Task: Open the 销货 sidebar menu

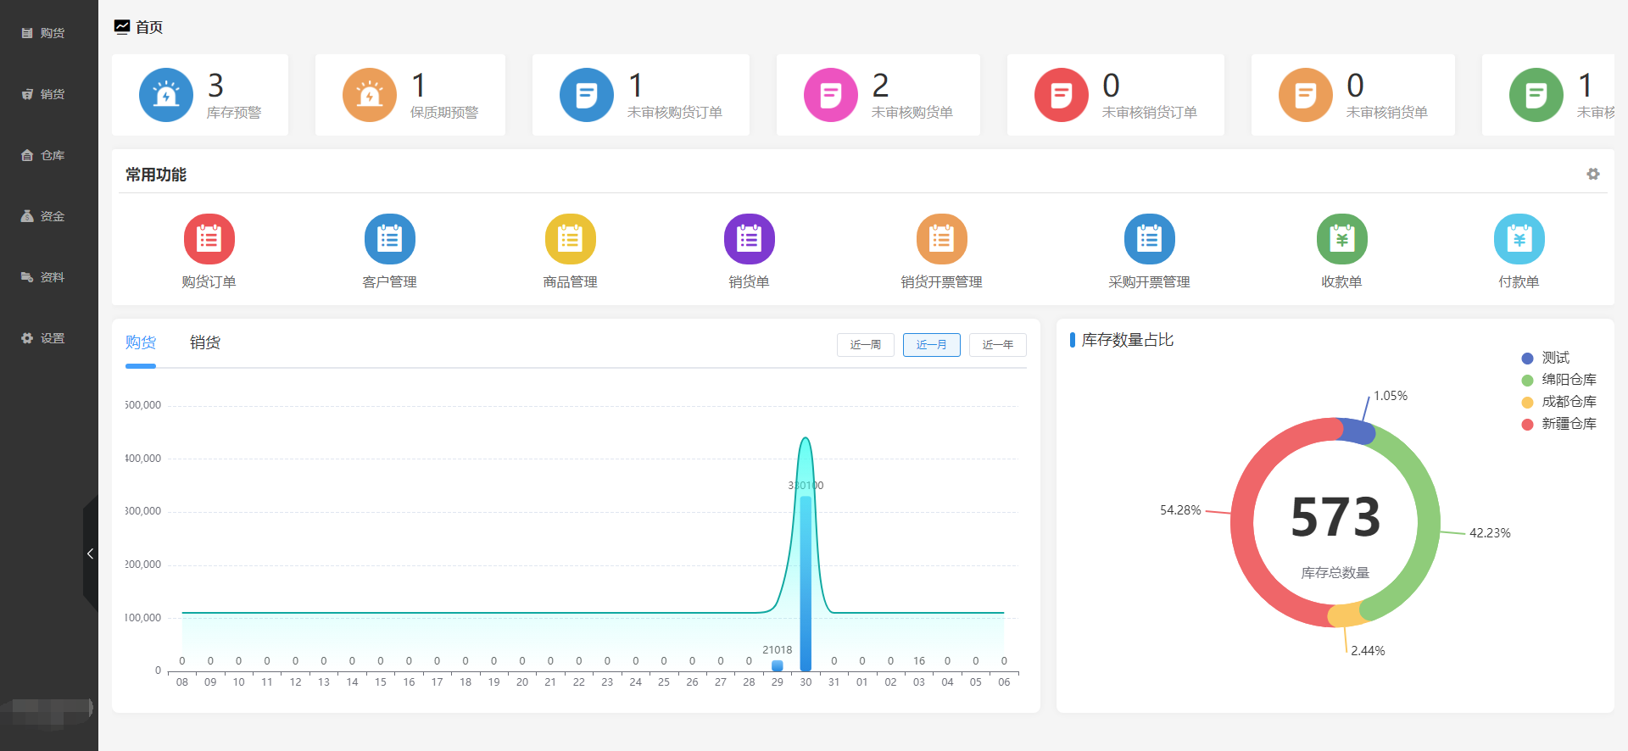Action: tap(42, 94)
